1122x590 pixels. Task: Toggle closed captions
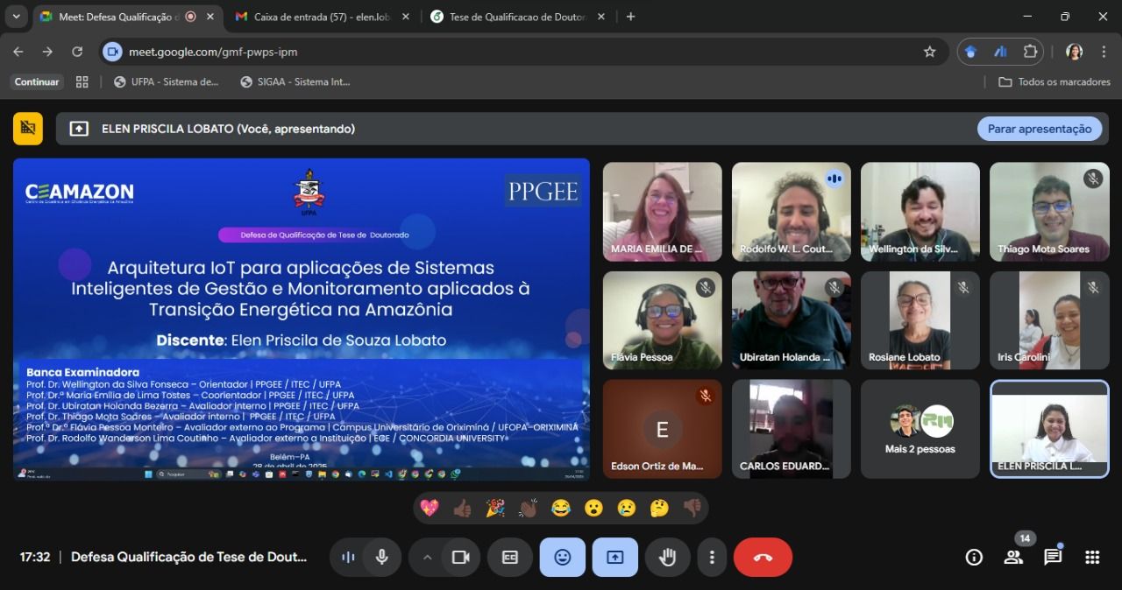point(509,558)
